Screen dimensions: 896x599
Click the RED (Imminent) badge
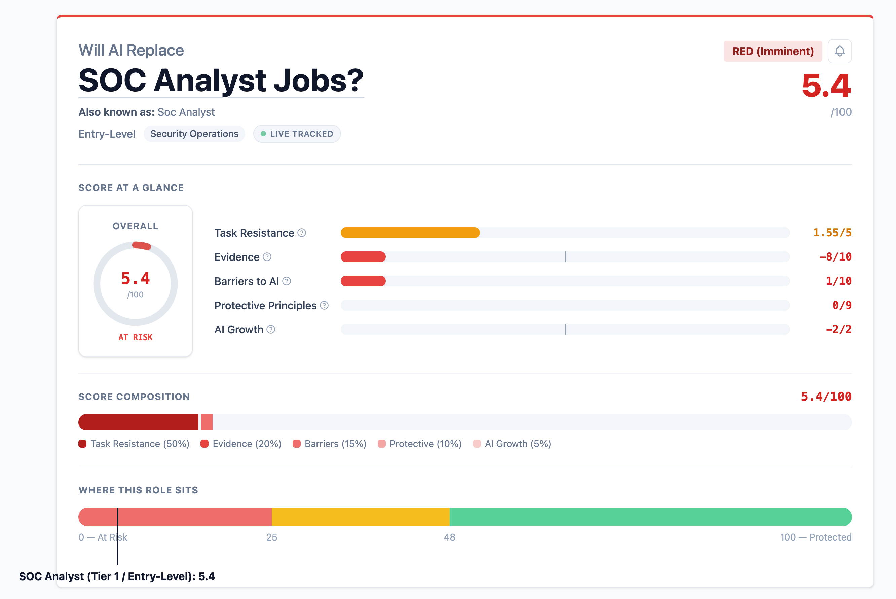773,51
